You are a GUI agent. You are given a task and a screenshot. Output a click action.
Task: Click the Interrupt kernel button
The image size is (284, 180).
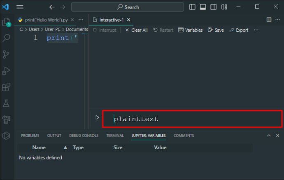[x=105, y=30]
